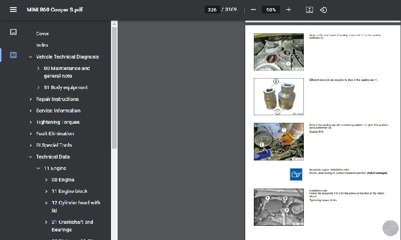Go to 11 Engine block
The image size is (401, 240).
point(70,191)
